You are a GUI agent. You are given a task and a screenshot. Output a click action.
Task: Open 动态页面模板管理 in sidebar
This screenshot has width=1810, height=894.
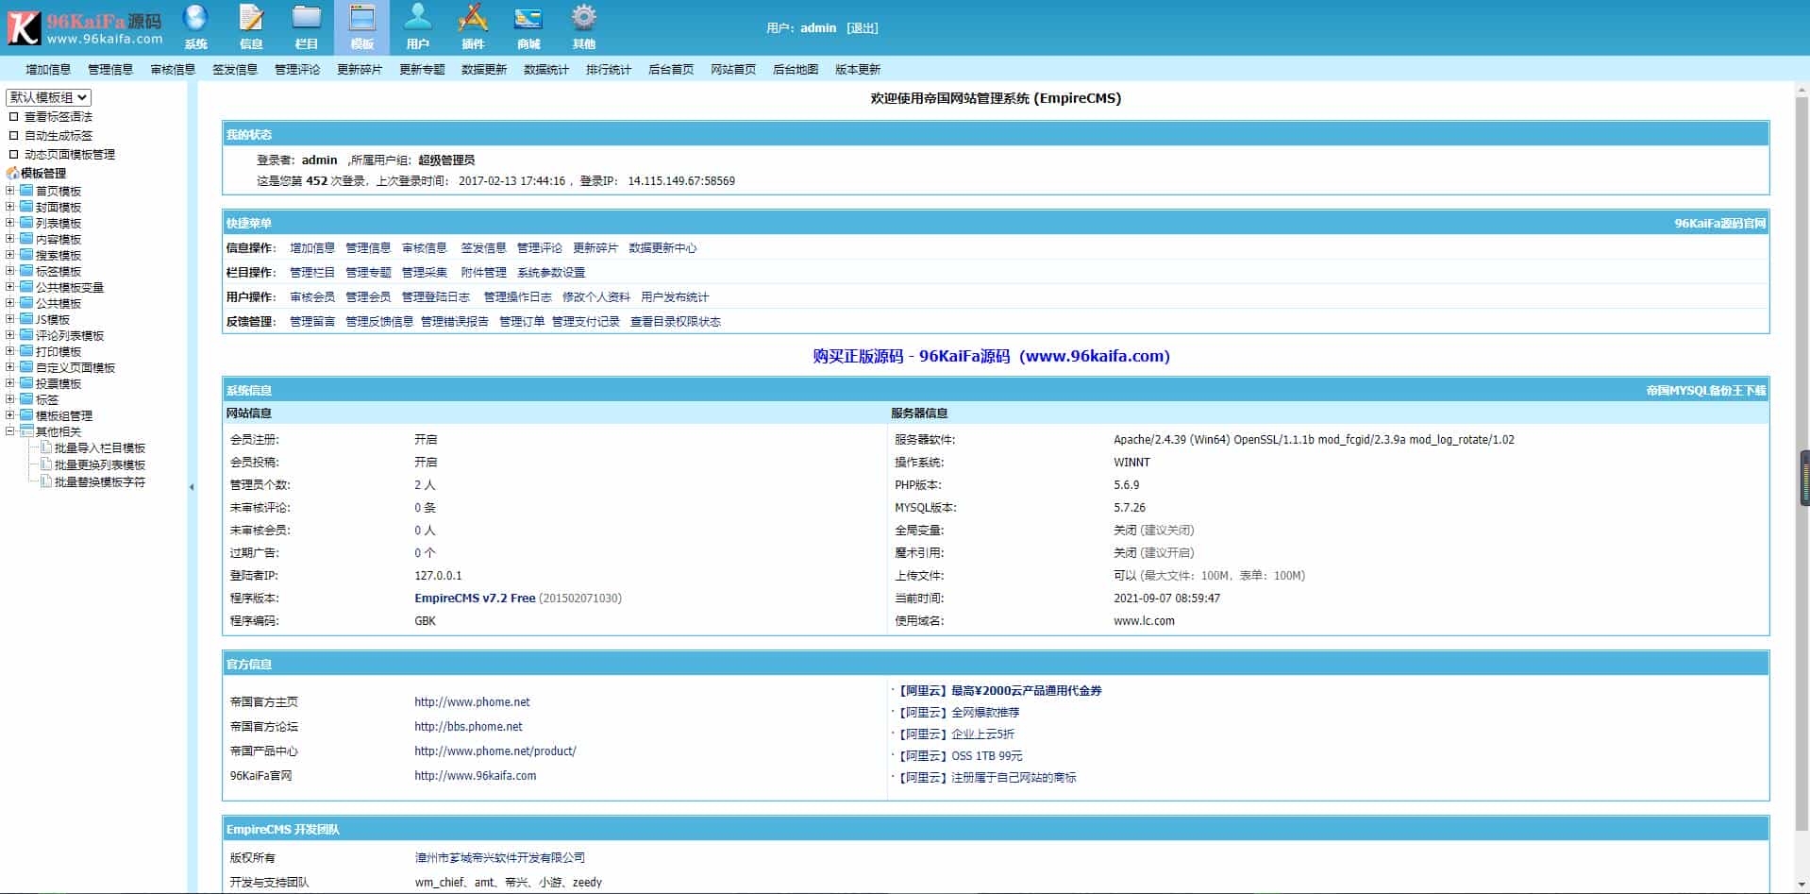click(x=70, y=155)
